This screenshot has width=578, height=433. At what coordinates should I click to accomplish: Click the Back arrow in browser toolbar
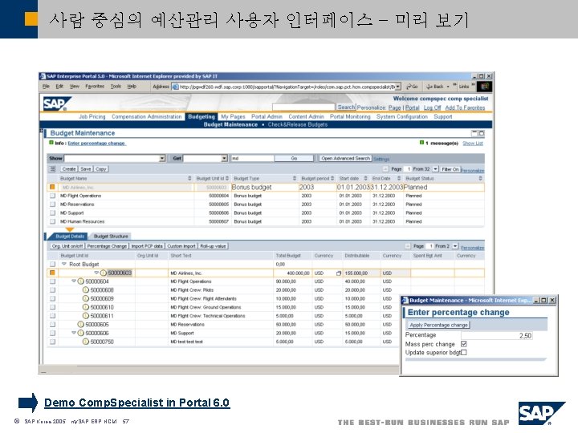coord(429,87)
